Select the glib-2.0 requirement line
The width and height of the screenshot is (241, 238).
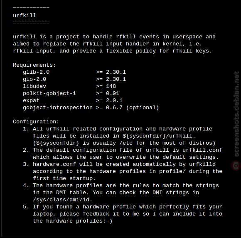74,72
